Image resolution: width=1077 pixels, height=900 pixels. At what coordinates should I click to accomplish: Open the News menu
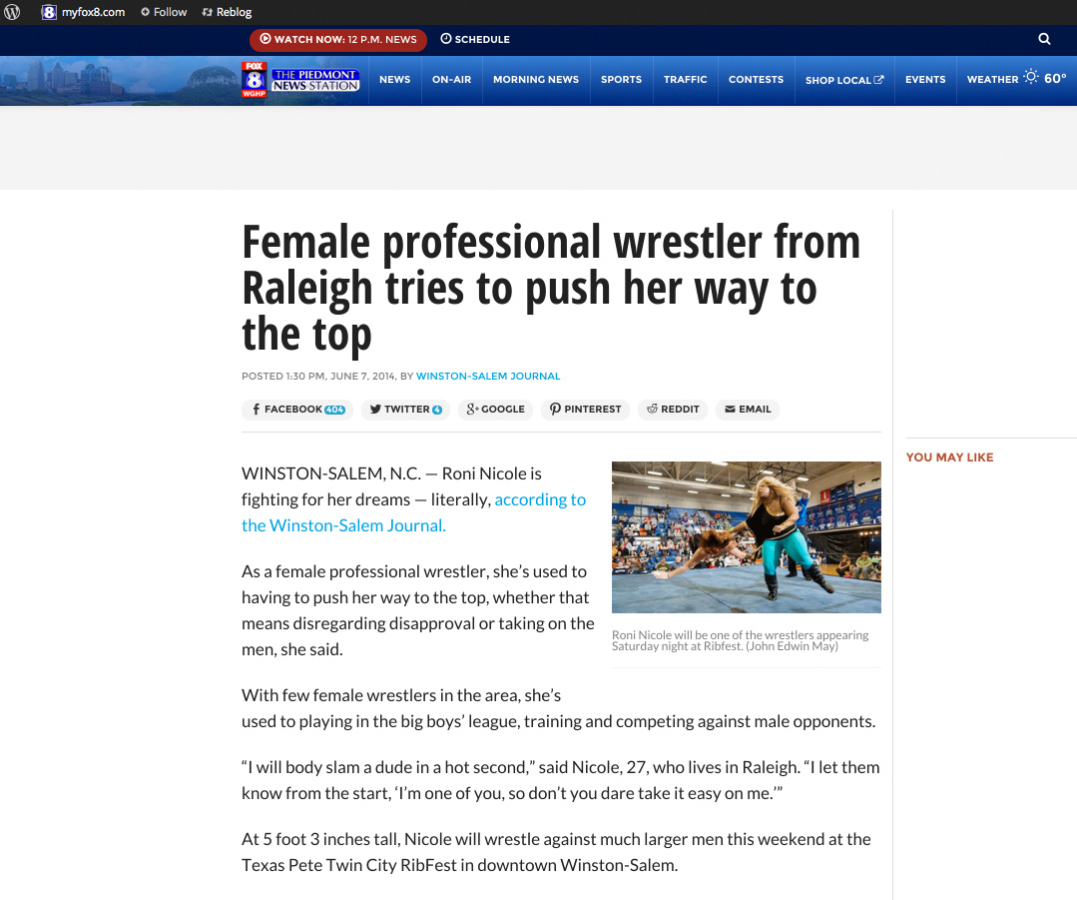(x=395, y=80)
